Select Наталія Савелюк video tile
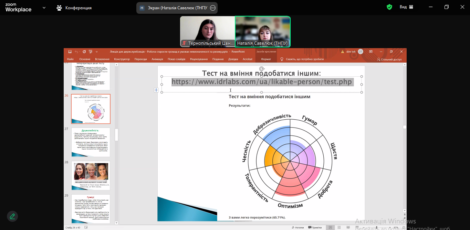470x230 pixels. (x=262, y=32)
